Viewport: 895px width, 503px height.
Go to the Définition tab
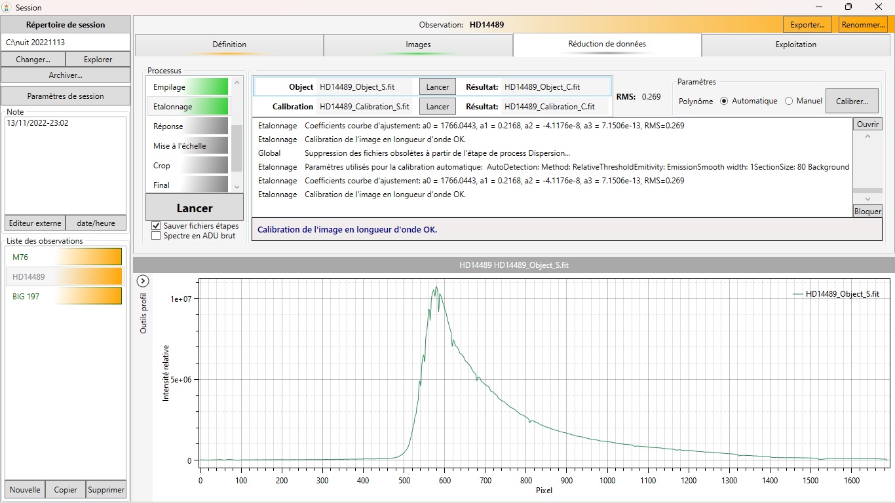coord(229,45)
